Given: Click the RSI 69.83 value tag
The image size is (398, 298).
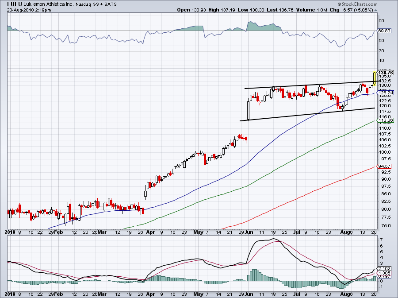Looking at the screenshot, I should click(x=384, y=31).
